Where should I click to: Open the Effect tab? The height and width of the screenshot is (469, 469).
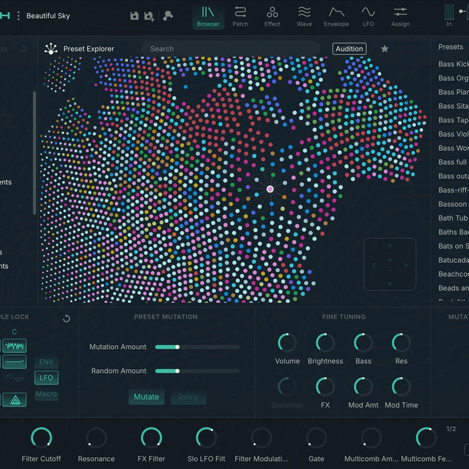point(272,17)
